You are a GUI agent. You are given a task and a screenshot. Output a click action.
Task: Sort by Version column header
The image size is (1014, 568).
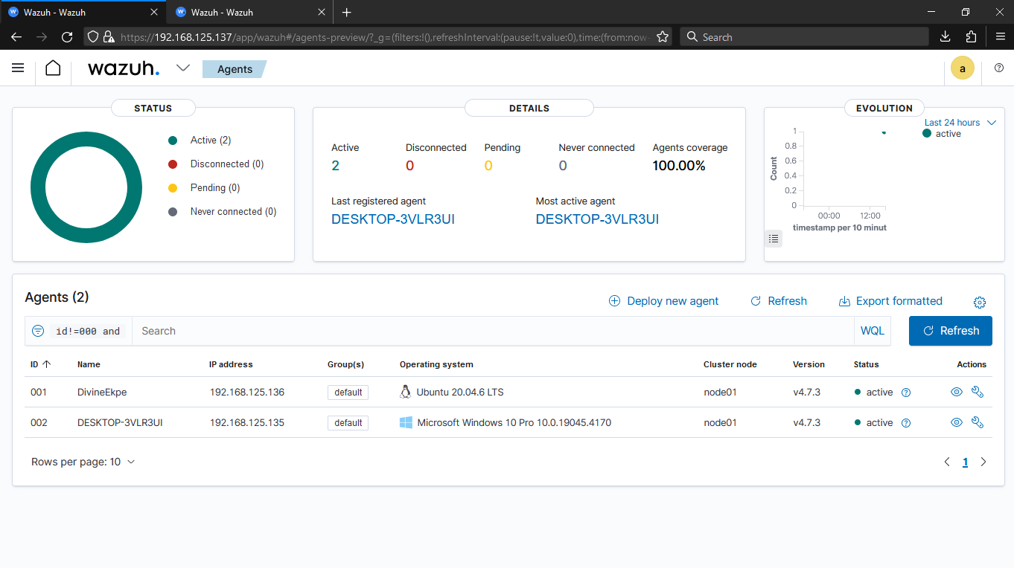(809, 364)
